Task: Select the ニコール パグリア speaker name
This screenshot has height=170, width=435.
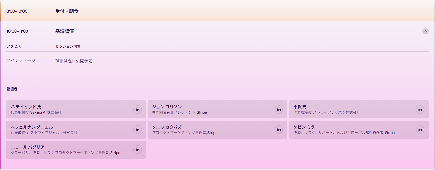Action: (28, 147)
